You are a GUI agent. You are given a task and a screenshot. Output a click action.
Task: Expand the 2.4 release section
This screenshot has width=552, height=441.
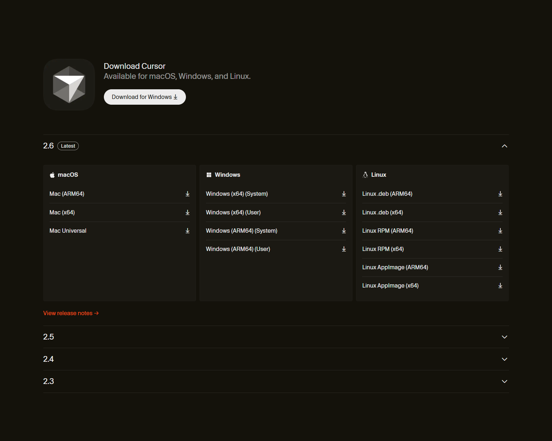coord(504,359)
